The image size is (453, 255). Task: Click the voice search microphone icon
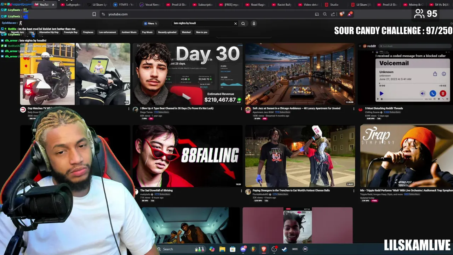pos(254,23)
